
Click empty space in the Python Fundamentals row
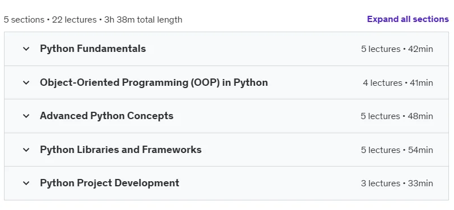[253, 49]
